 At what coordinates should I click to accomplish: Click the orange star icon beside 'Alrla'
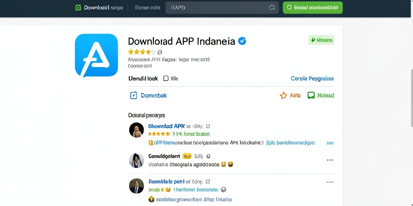tap(283, 95)
